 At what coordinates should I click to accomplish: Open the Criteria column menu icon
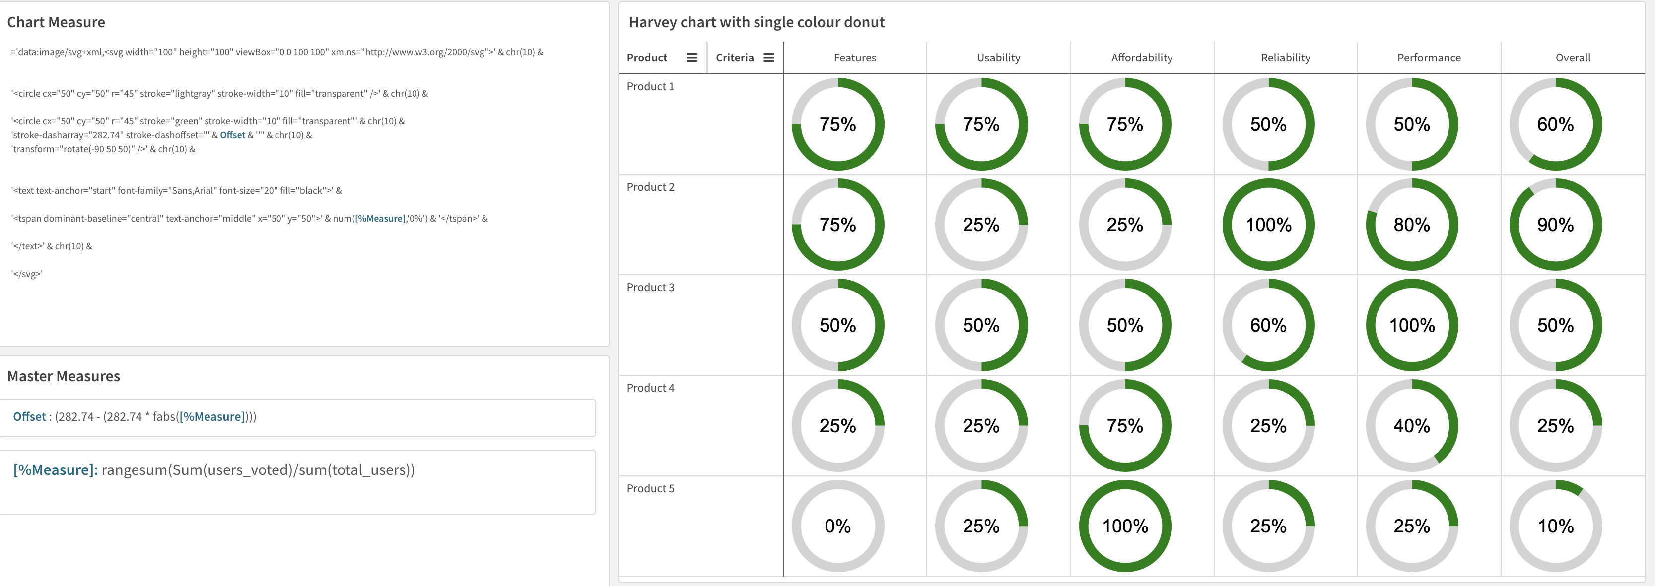[769, 57]
